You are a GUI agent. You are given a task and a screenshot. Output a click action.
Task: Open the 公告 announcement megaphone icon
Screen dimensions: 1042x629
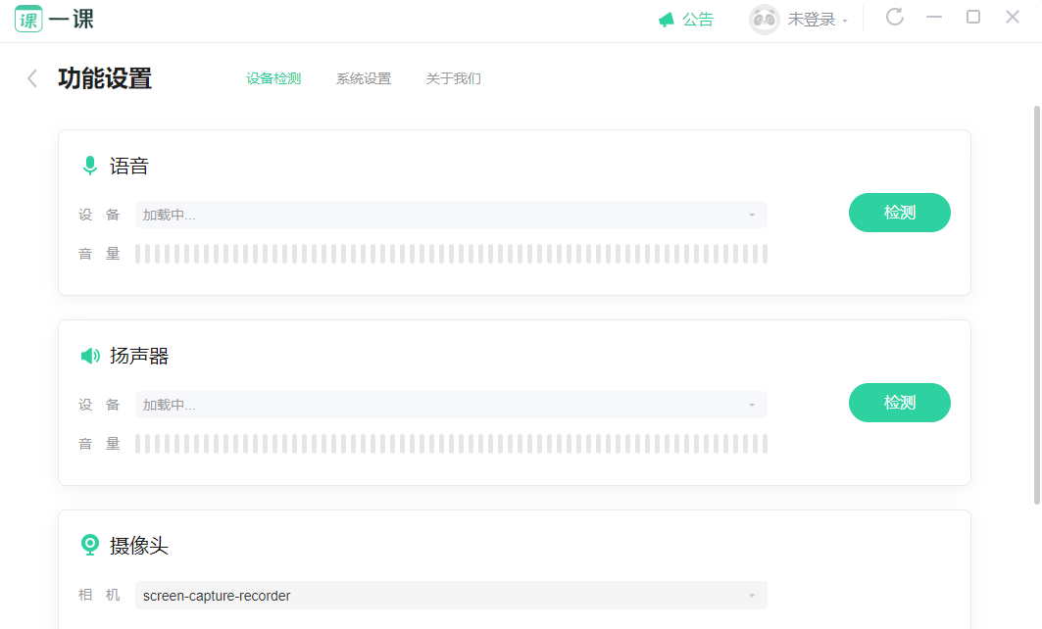tap(666, 20)
